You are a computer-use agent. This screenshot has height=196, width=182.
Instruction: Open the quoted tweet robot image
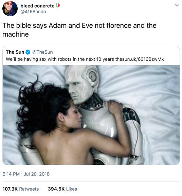91,115
